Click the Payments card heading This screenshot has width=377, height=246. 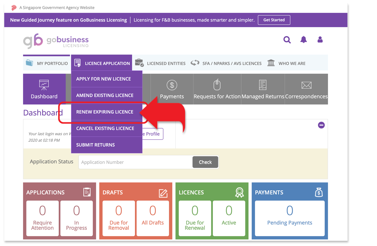(x=269, y=193)
